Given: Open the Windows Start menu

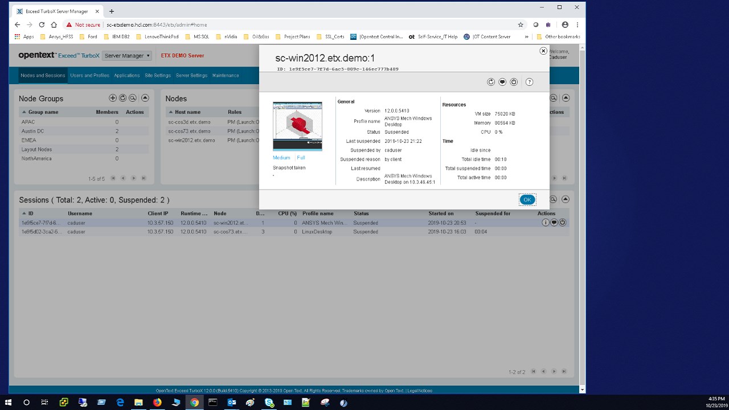Looking at the screenshot, I should pos(9,402).
